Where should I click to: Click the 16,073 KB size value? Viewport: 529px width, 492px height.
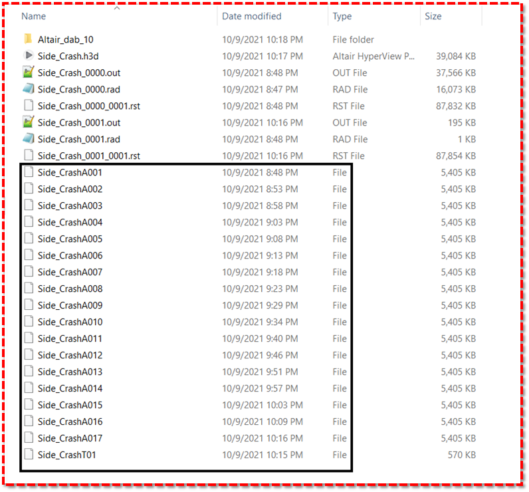(x=455, y=89)
